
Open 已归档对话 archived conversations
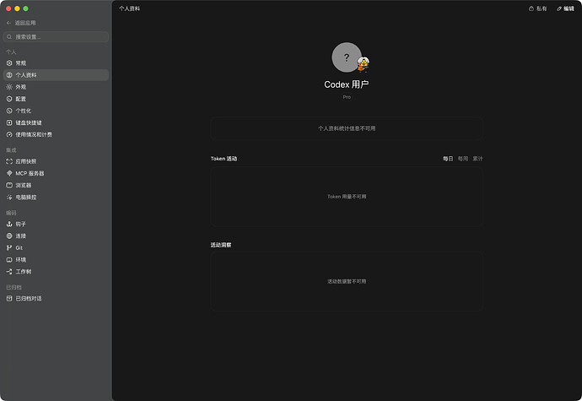56,298
